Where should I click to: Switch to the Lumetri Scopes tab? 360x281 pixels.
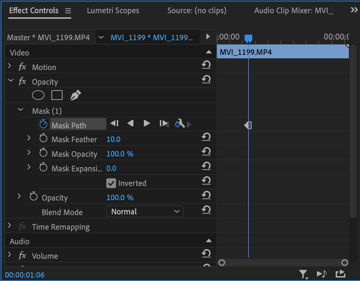pyautogui.click(x=113, y=10)
